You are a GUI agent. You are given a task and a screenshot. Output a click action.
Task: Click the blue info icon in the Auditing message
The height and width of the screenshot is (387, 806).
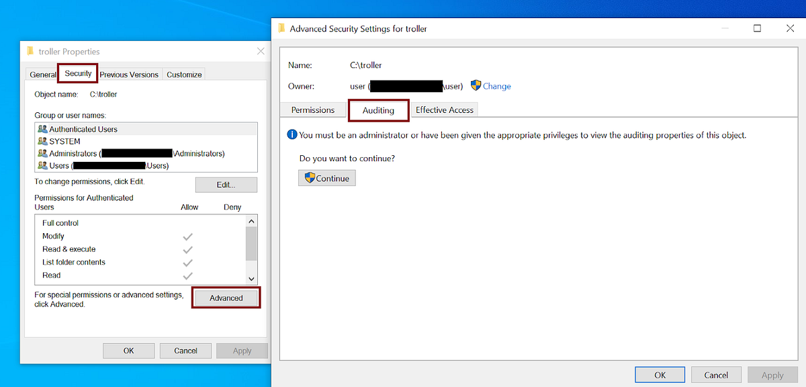(x=292, y=134)
